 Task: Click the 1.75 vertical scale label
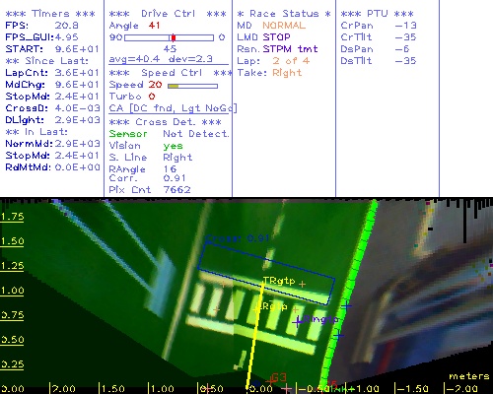click(x=12, y=217)
